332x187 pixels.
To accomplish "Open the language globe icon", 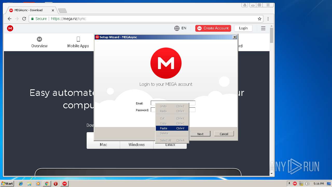I will [177, 28].
